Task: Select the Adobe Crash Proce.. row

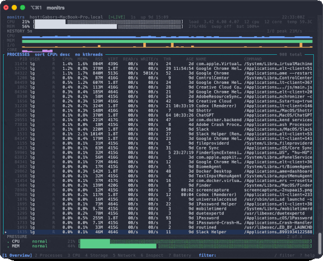Action: pos(158,125)
